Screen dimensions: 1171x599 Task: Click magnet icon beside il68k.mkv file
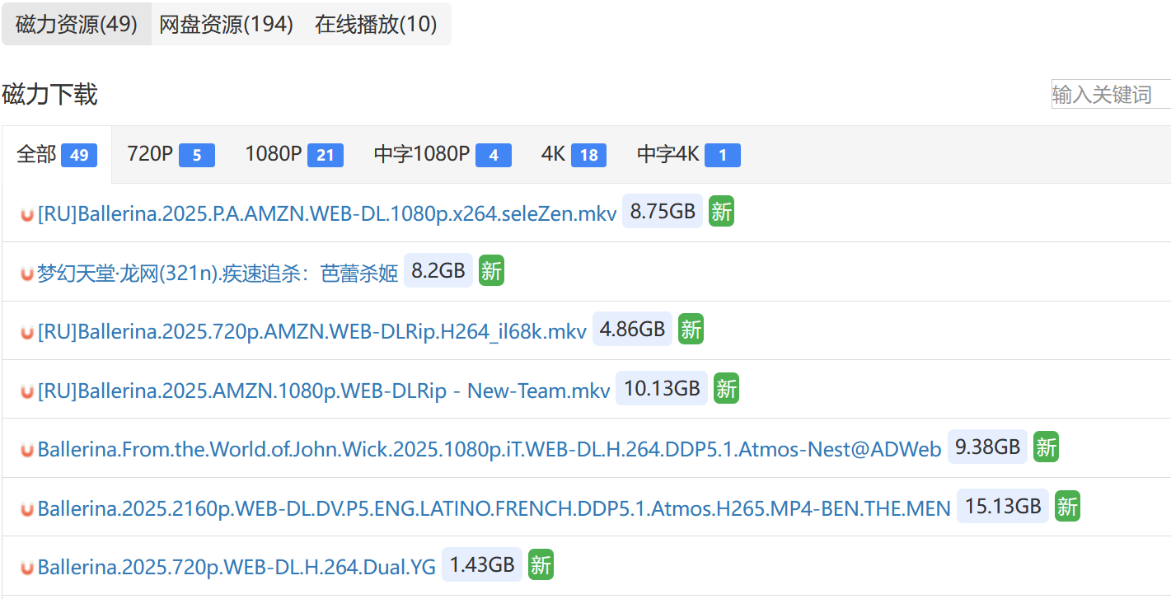(27, 332)
